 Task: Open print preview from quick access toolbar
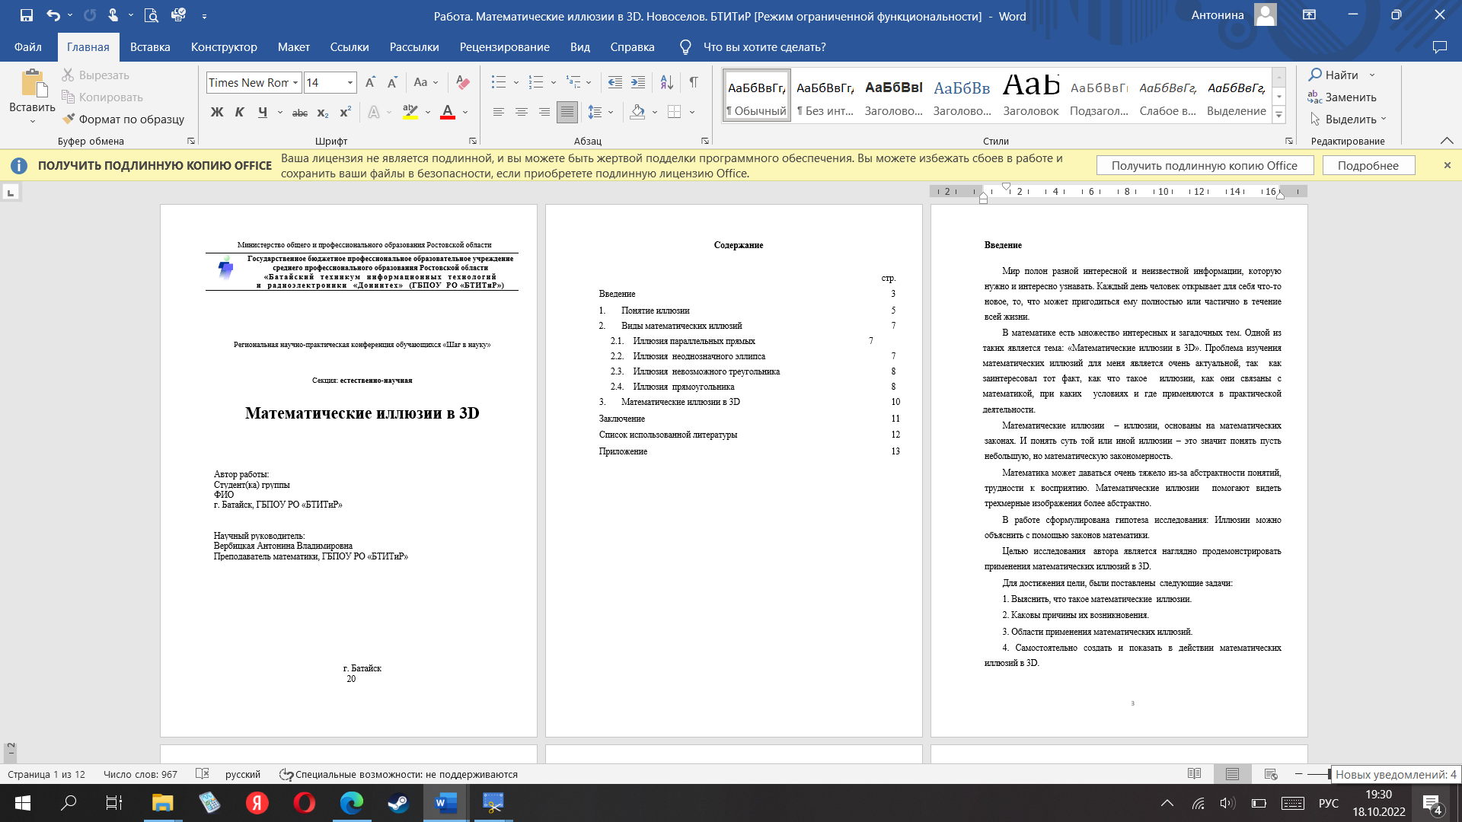pyautogui.click(x=151, y=15)
